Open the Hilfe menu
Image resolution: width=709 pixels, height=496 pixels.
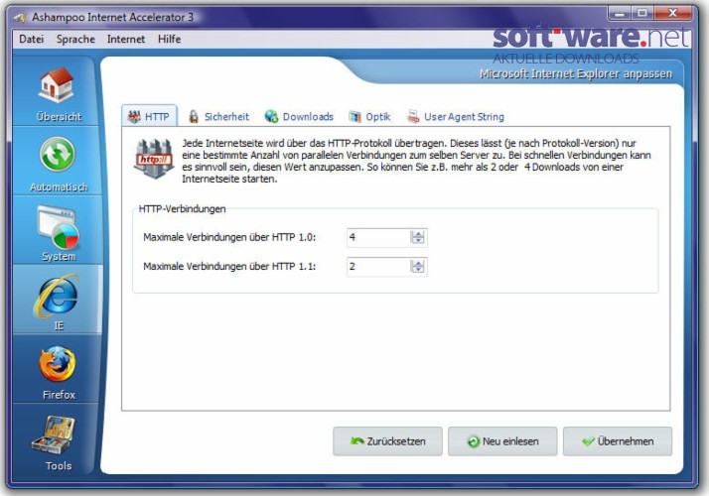[169, 40]
